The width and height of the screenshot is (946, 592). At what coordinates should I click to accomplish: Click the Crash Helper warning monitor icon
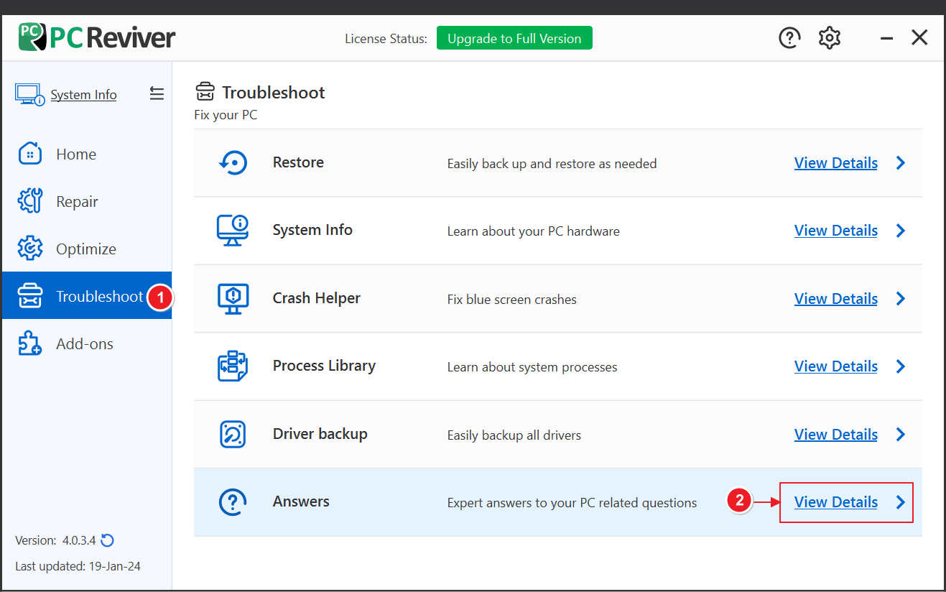(233, 298)
